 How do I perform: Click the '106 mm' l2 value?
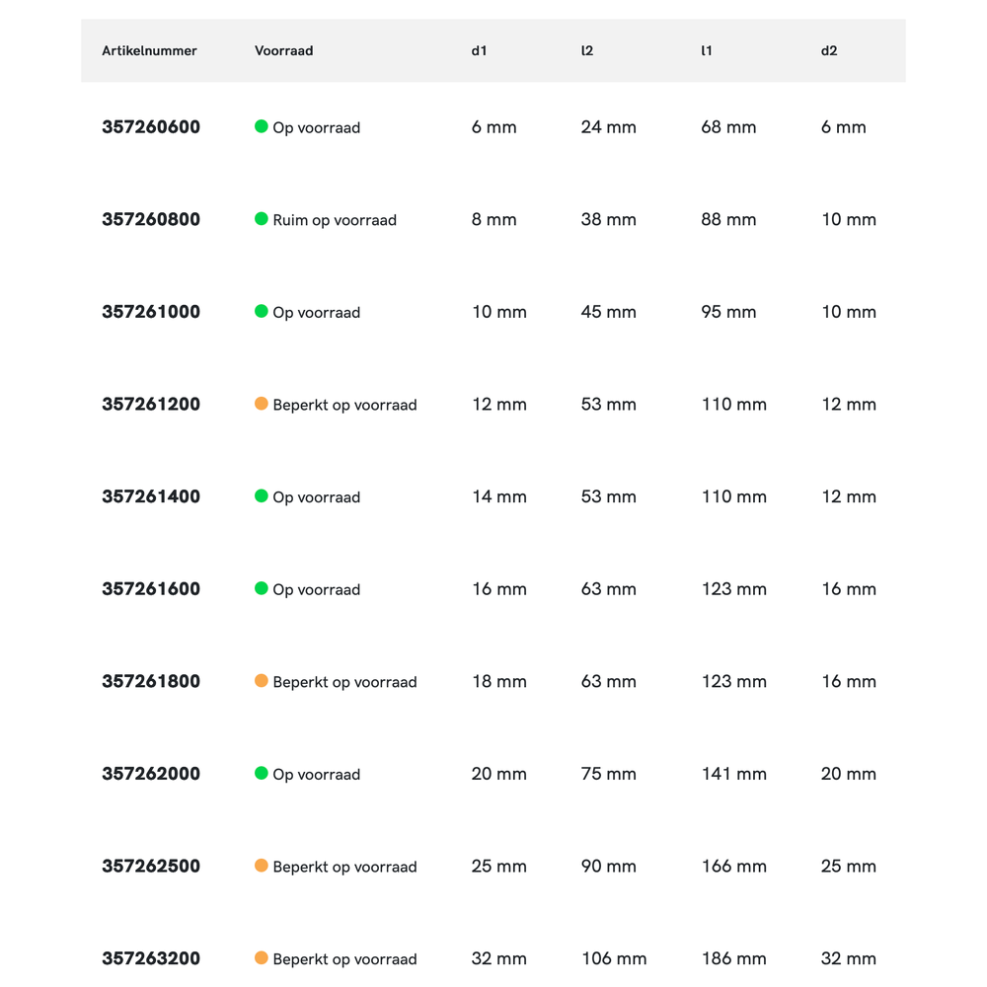(614, 958)
